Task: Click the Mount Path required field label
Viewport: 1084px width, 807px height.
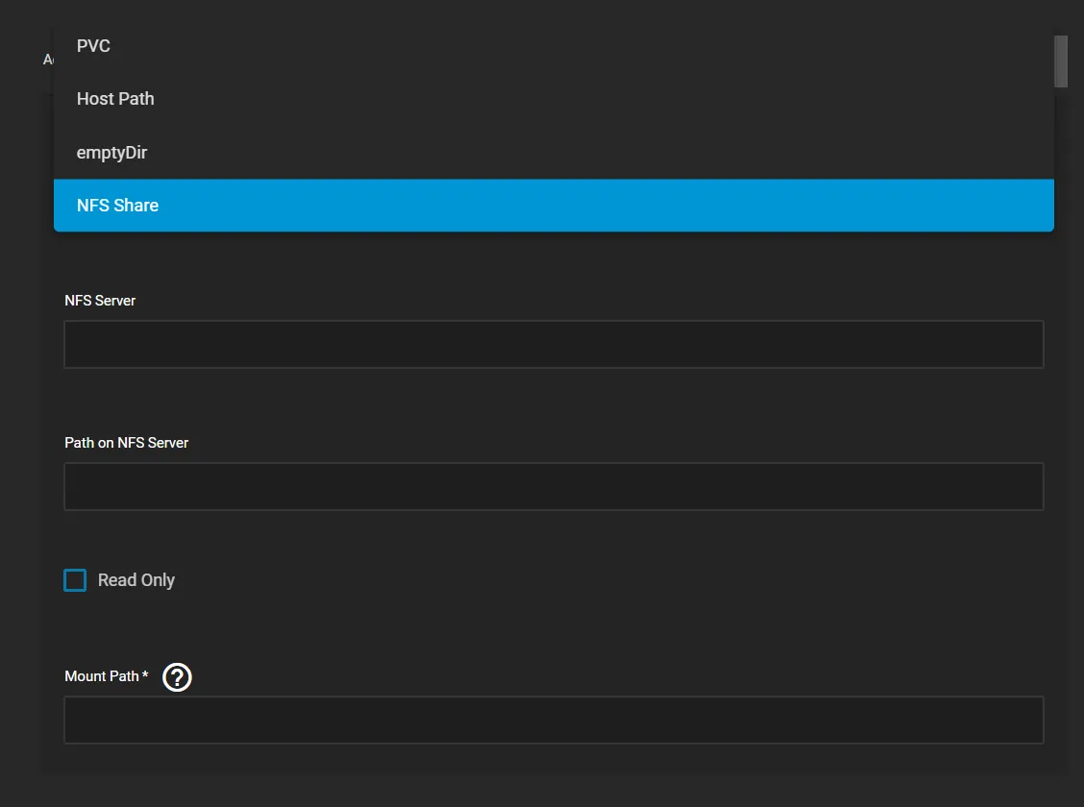Action: 105,676
